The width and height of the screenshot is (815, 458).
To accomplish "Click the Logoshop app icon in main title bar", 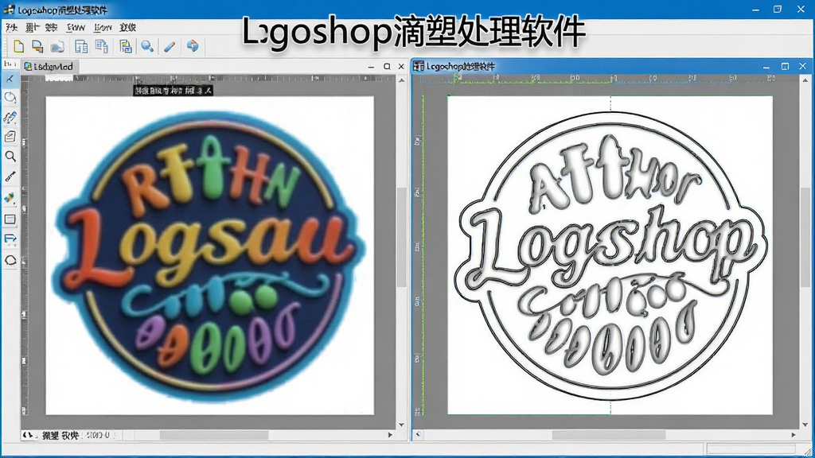I will click(x=9, y=10).
